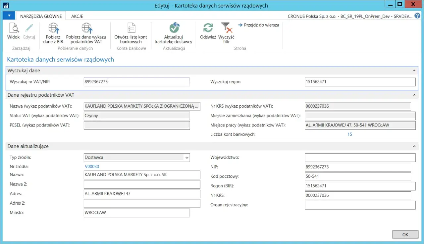
Task: Click Status VAT field showing Czynny
Action: [x=137, y=116]
